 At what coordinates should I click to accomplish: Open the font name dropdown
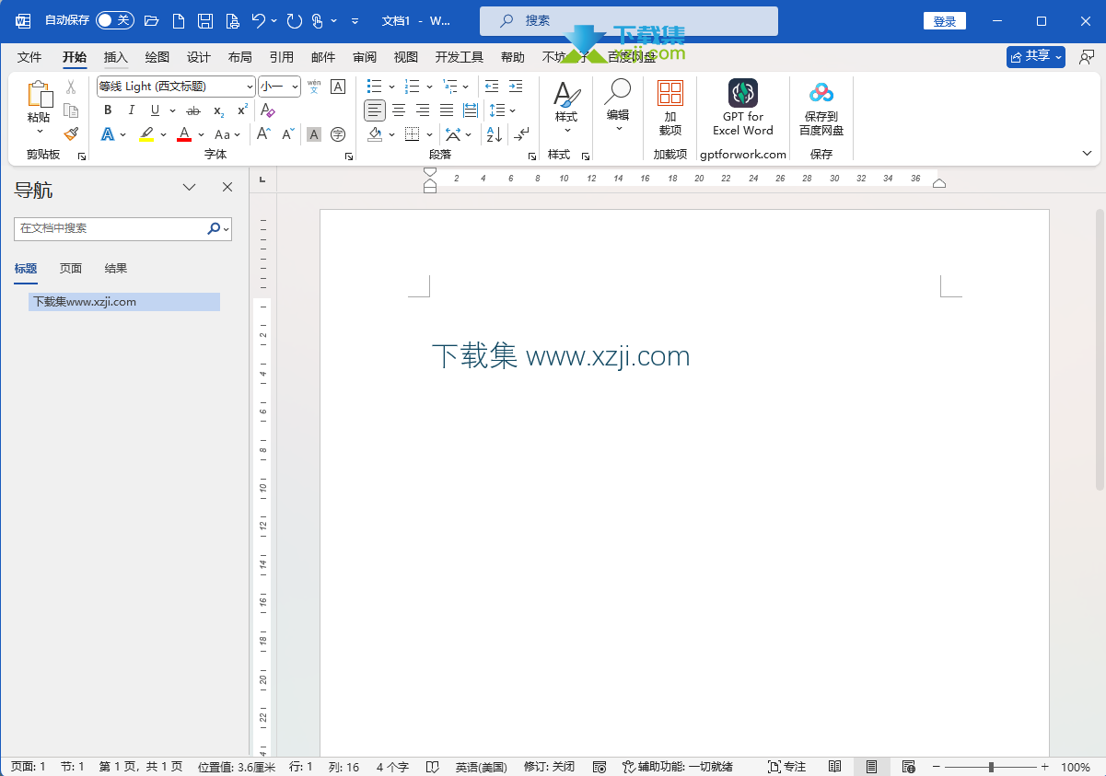coord(250,87)
